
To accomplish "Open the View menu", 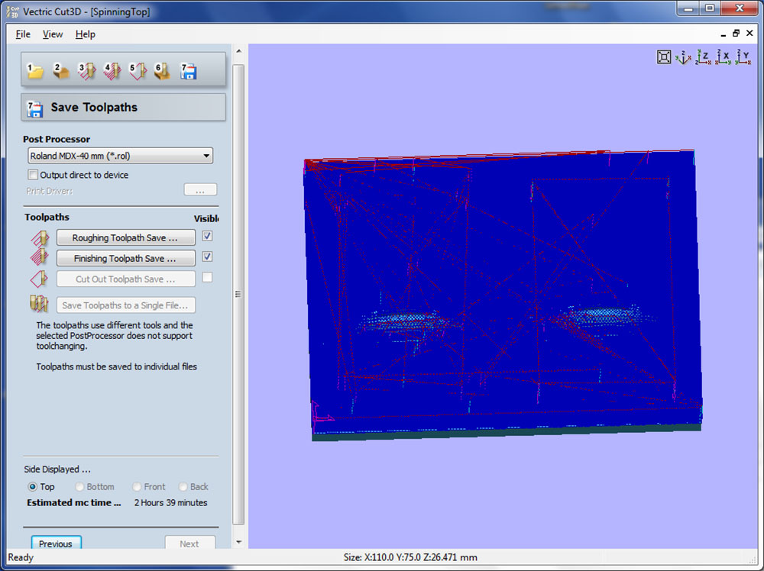I will pyautogui.click(x=53, y=34).
